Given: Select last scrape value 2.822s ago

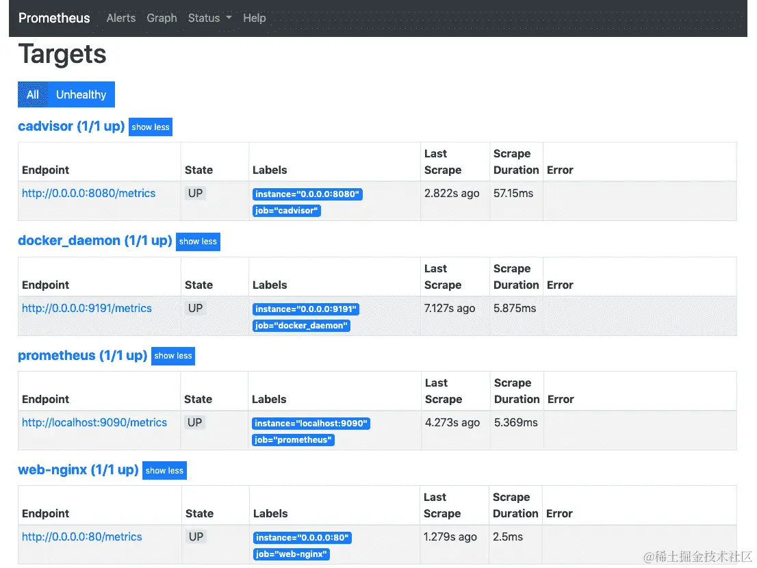Looking at the screenshot, I should (452, 193).
